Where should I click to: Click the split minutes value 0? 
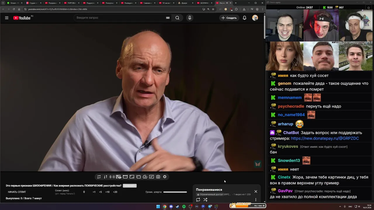(84, 192)
